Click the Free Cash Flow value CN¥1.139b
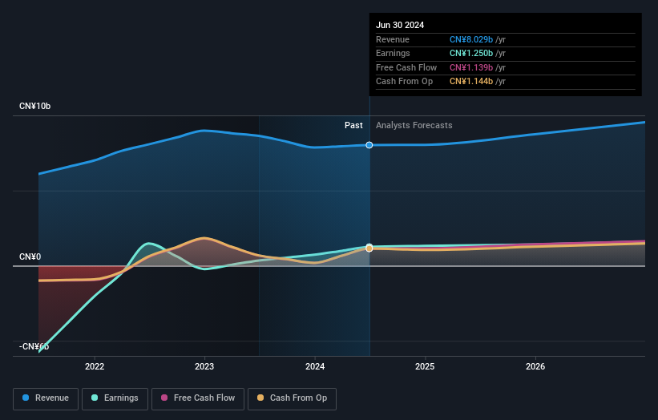658x420 pixels. click(471, 67)
